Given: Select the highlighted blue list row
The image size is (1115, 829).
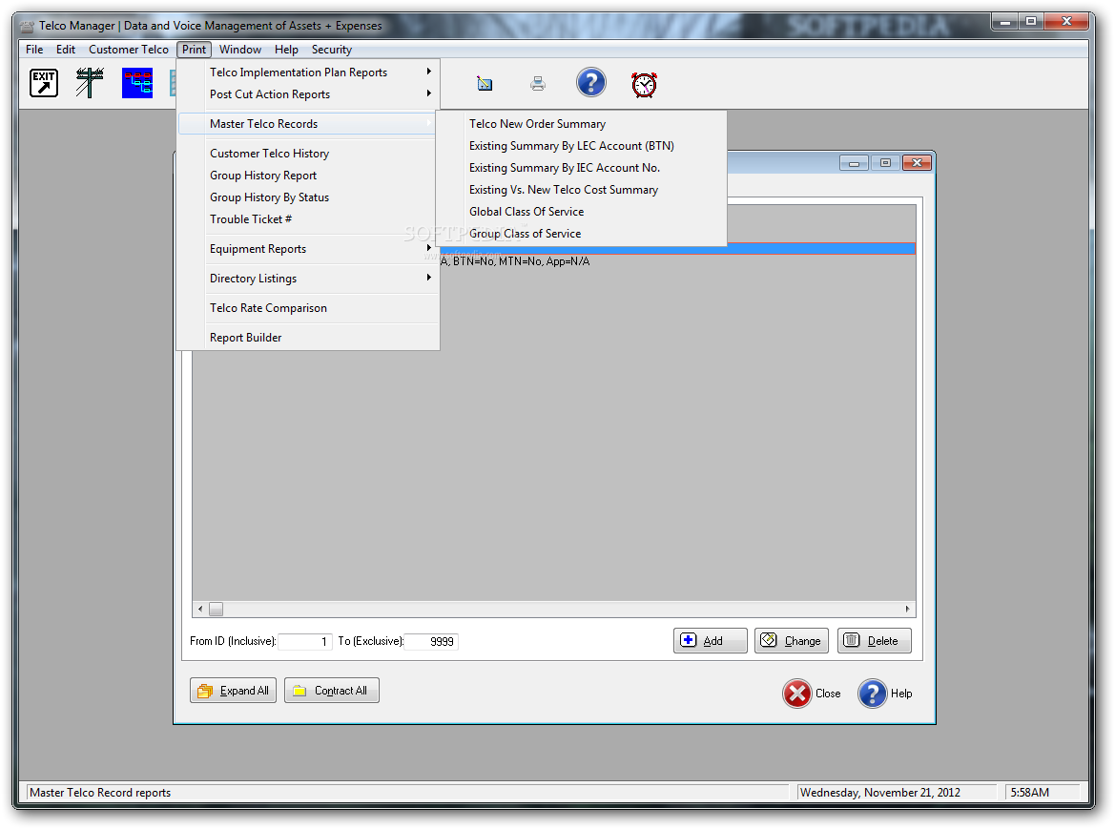Looking at the screenshot, I should coord(677,249).
